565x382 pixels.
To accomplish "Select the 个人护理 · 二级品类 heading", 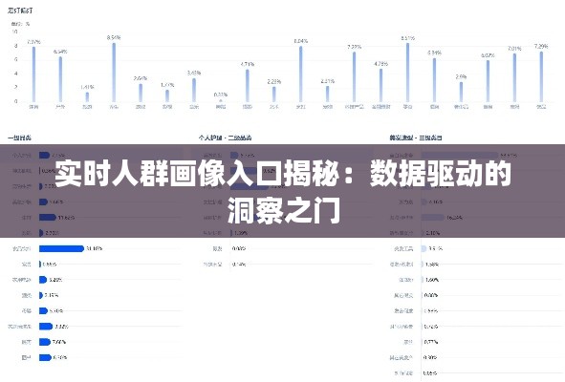I will click(x=225, y=138).
